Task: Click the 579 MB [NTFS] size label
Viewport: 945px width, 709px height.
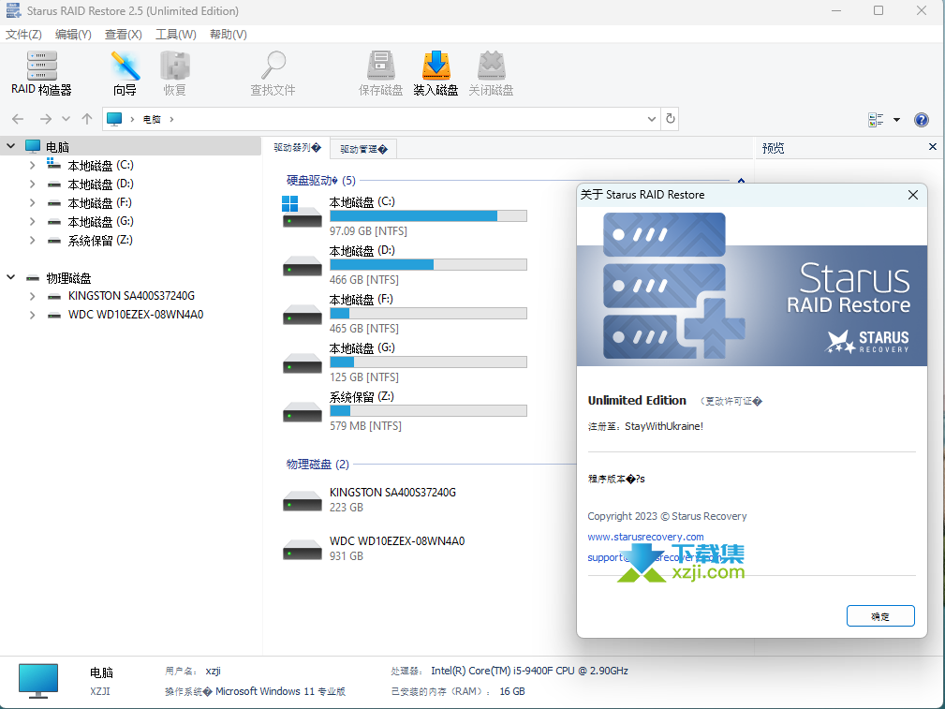Action: coord(365,425)
